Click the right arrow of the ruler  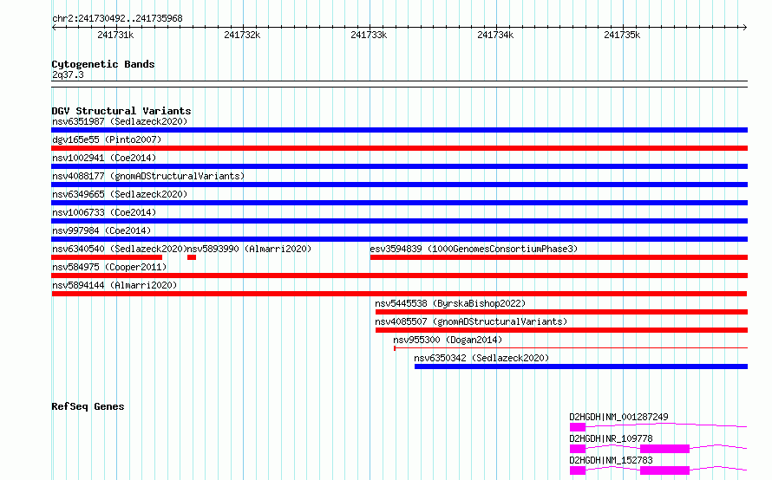pos(745,28)
